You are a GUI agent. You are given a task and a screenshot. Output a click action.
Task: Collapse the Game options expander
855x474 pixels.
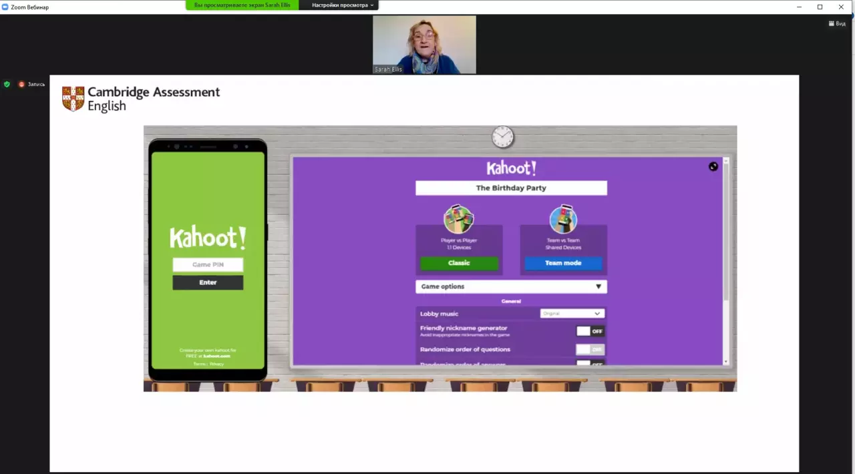click(x=511, y=286)
